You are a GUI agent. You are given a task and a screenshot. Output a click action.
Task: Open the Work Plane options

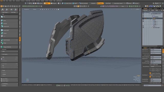[x=108, y=3]
